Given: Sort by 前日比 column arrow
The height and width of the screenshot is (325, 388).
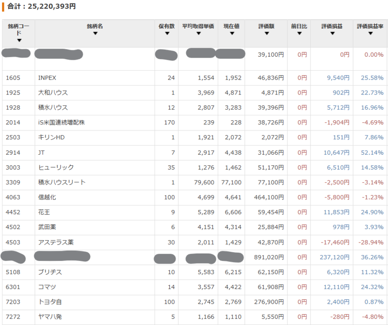Looking at the screenshot, I should [x=299, y=33].
